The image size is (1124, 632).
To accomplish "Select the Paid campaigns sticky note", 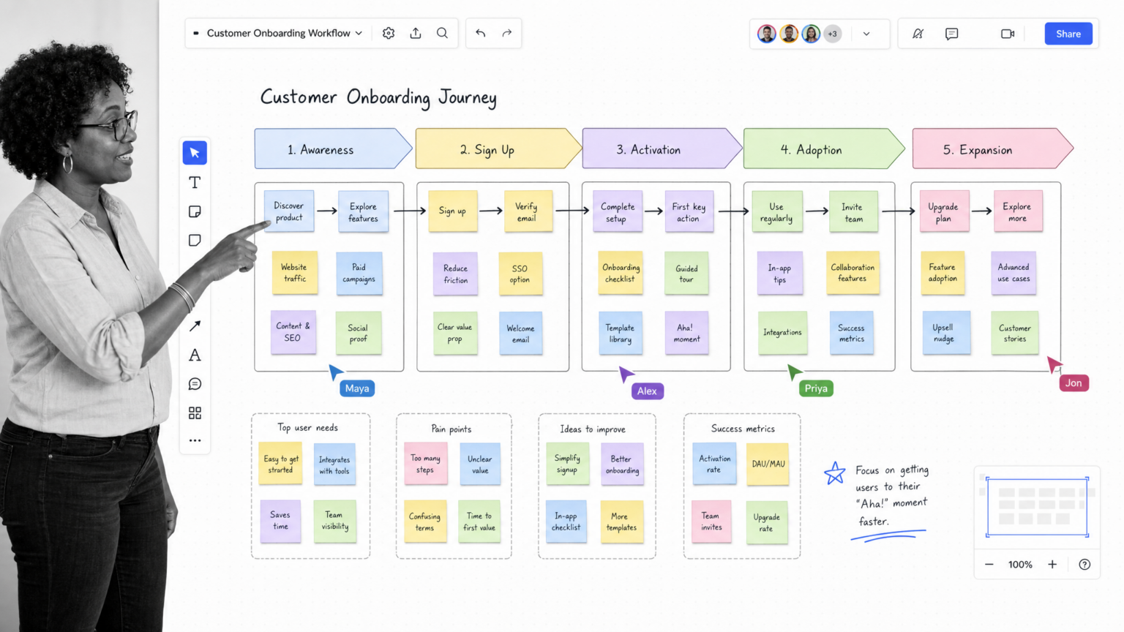I will coord(359,273).
